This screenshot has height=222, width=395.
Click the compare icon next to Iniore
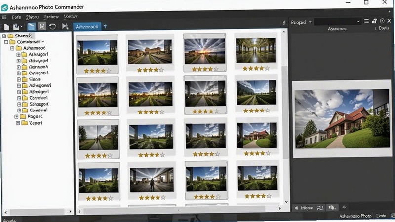(320, 208)
